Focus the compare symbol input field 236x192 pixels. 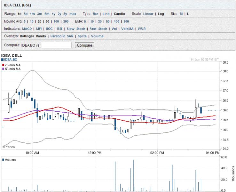coord(56,45)
